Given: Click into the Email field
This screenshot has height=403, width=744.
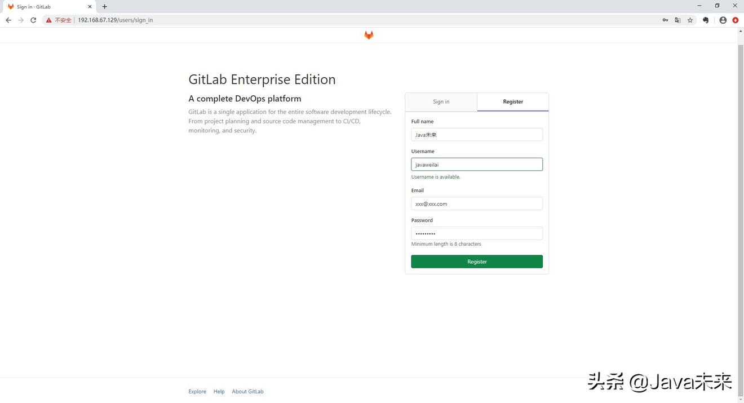Looking at the screenshot, I should pos(477,204).
